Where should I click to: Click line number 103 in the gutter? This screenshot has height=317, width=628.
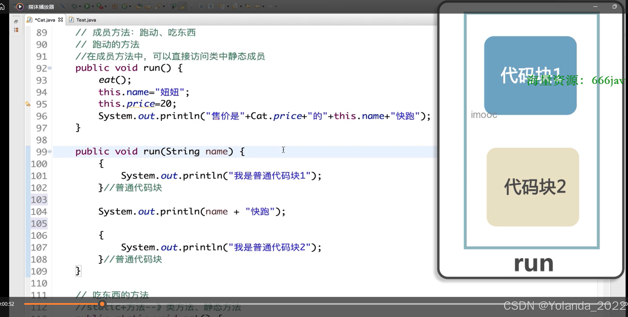(39, 199)
